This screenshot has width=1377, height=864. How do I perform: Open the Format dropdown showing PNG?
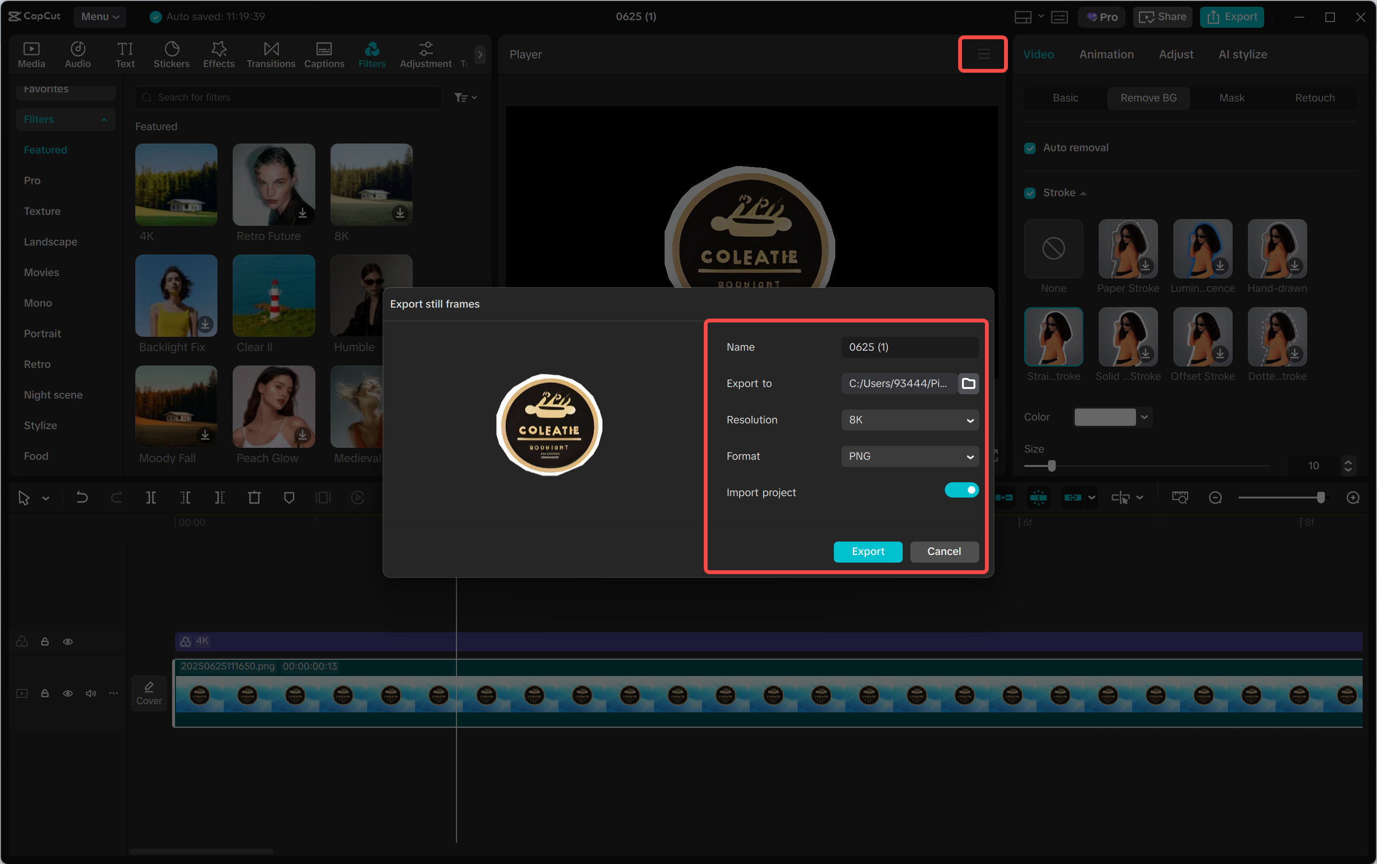click(910, 456)
